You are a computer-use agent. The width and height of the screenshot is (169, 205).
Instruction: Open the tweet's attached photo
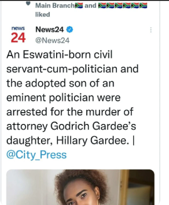pos(80,187)
